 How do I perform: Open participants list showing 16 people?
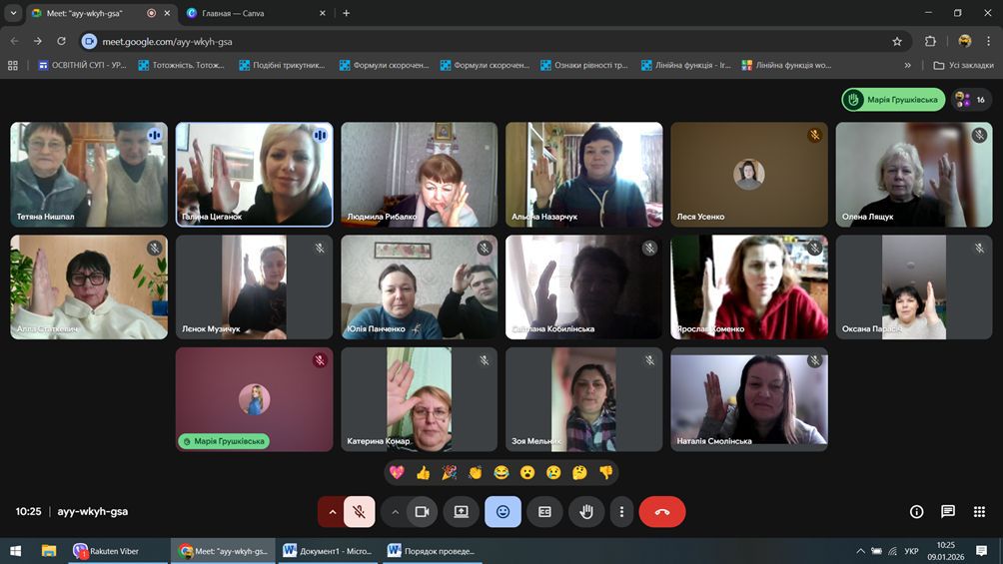(x=970, y=100)
